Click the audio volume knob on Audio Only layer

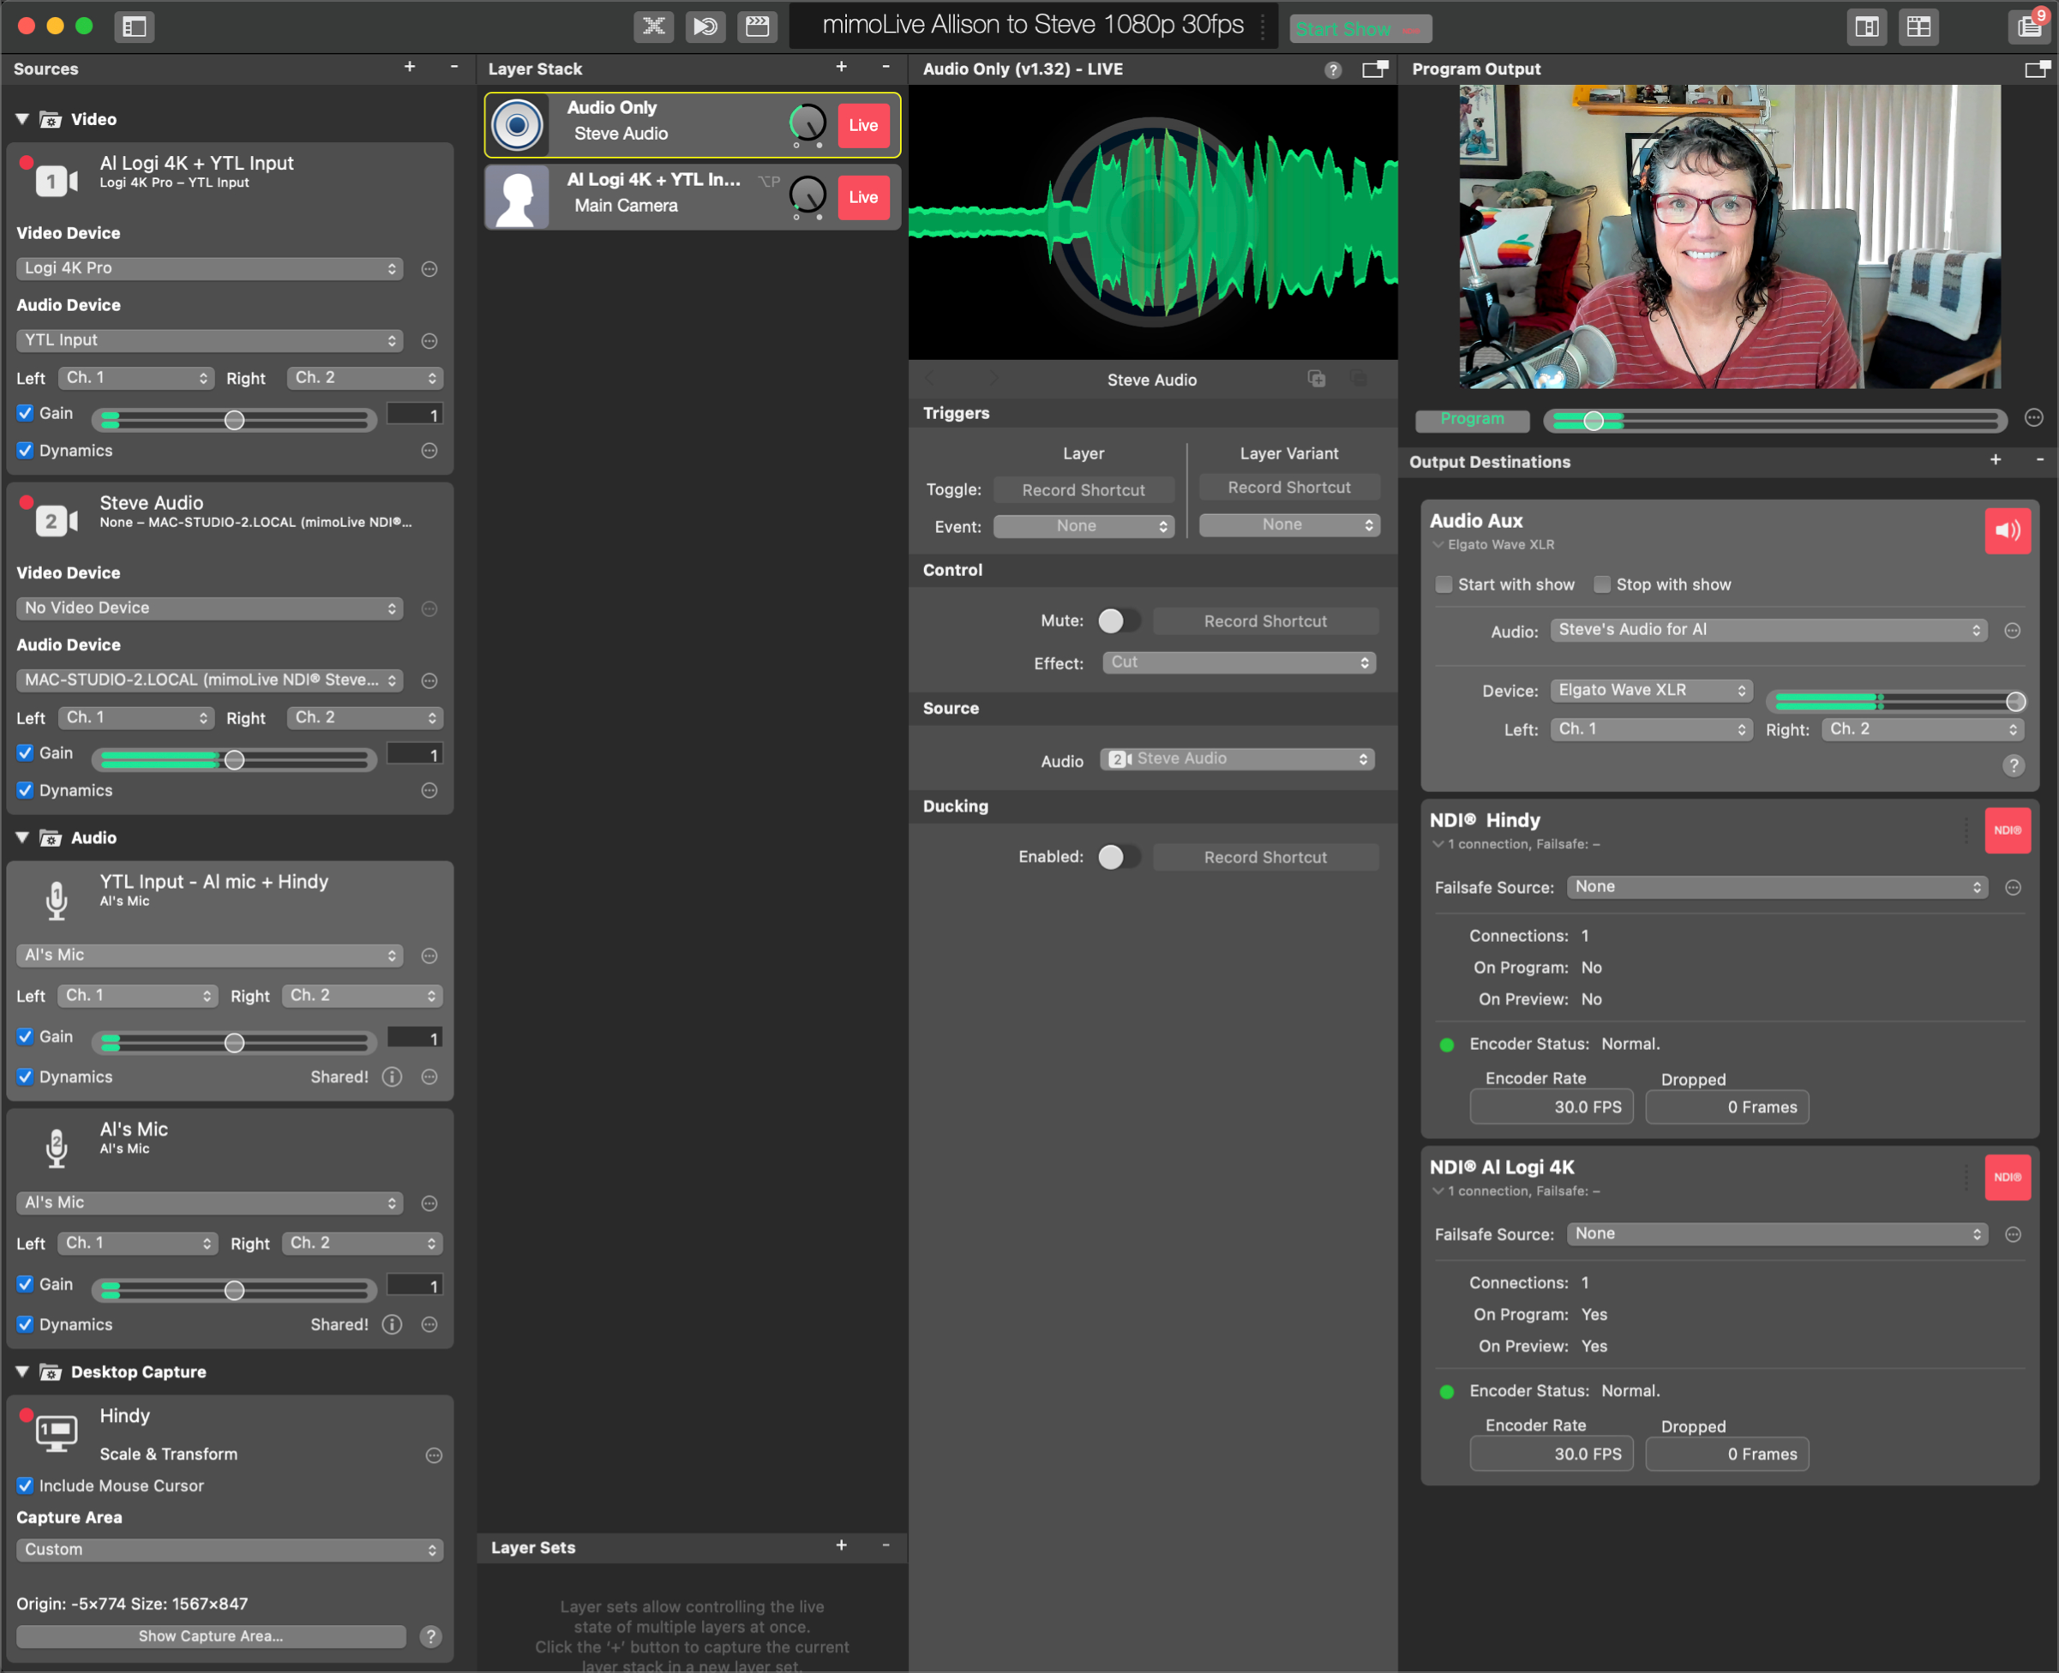coord(807,123)
